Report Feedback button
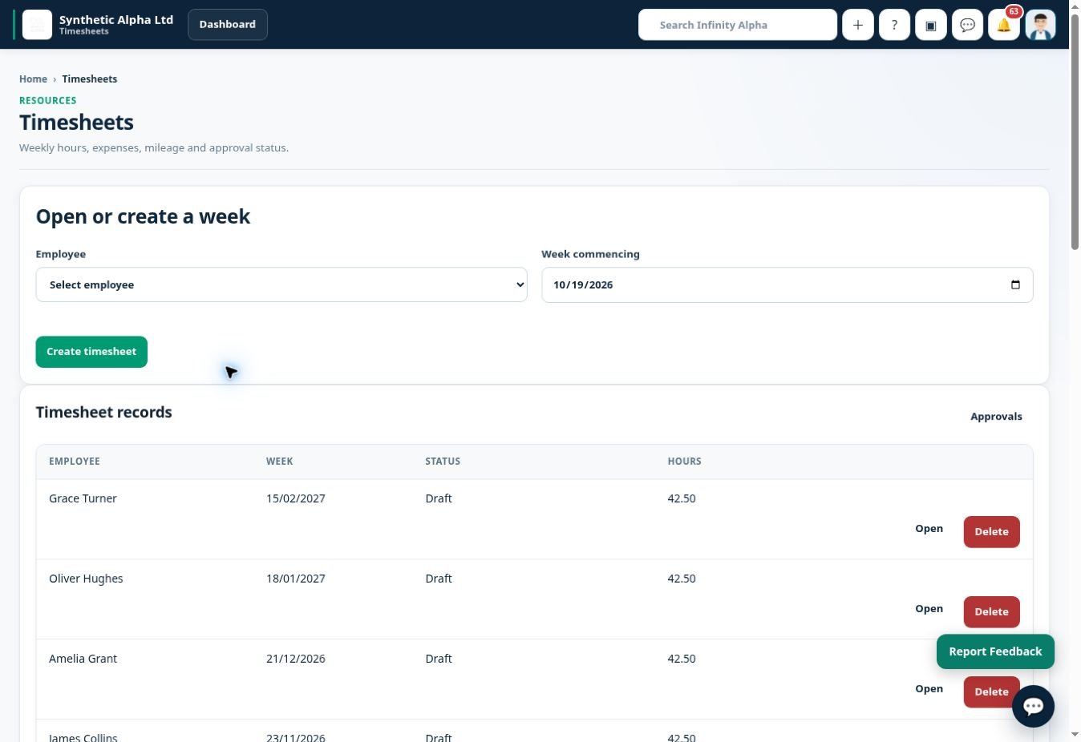1081x742 pixels. [x=995, y=651]
